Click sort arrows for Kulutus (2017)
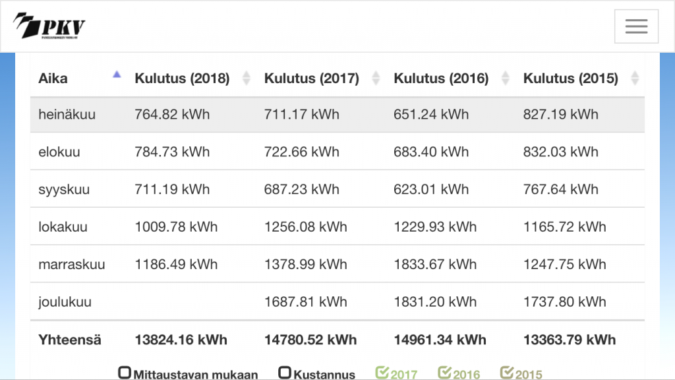The width and height of the screenshot is (675, 380). tap(376, 79)
